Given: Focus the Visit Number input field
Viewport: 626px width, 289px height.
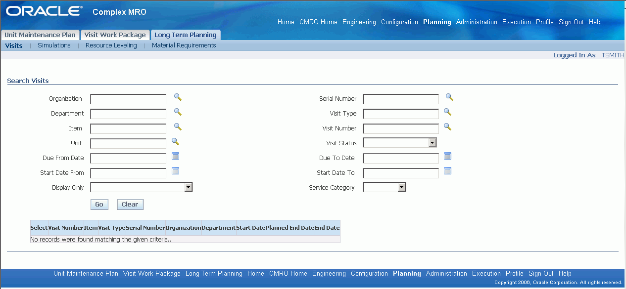Looking at the screenshot, I should click(401, 129).
